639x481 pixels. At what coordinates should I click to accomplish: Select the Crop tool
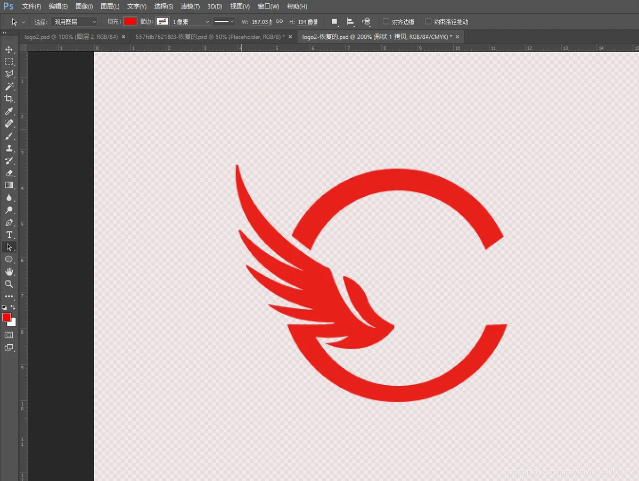click(9, 98)
